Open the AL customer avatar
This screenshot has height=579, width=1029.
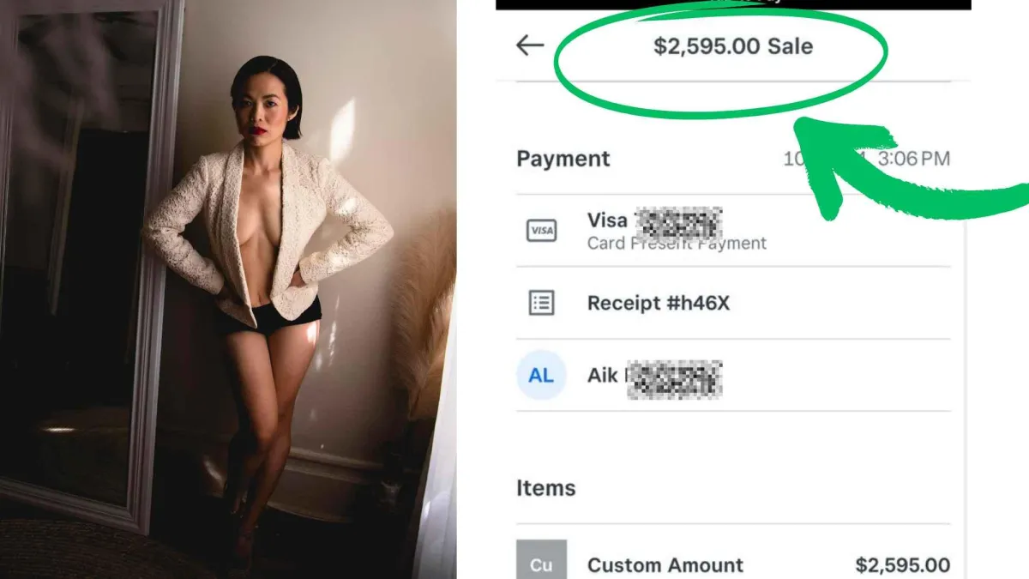(x=542, y=375)
